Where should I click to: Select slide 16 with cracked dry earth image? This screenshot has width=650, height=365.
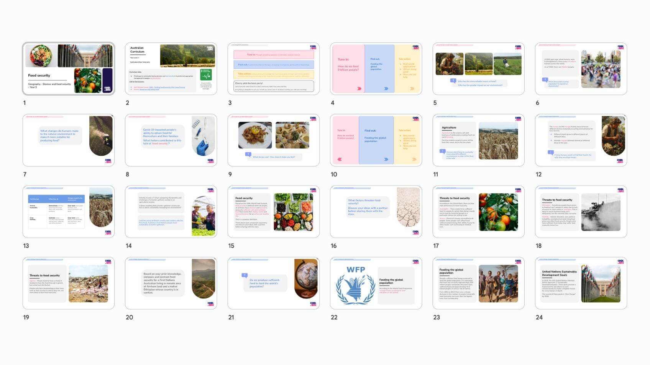pyautogui.click(x=376, y=212)
